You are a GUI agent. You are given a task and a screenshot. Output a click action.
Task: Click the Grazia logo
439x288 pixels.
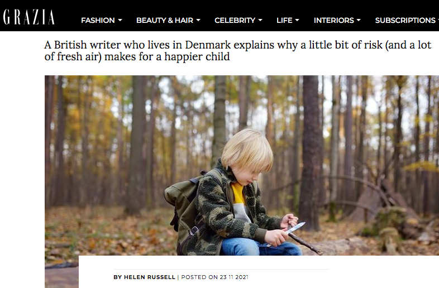pos(29,17)
